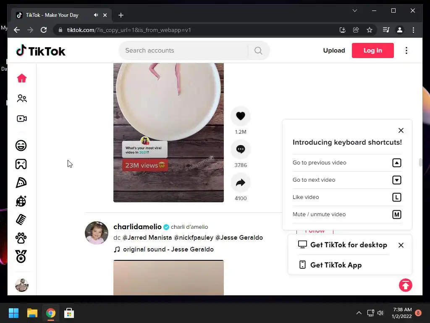Open charlidamelio's profile picture
Image resolution: width=430 pixels, height=323 pixels.
point(97,233)
